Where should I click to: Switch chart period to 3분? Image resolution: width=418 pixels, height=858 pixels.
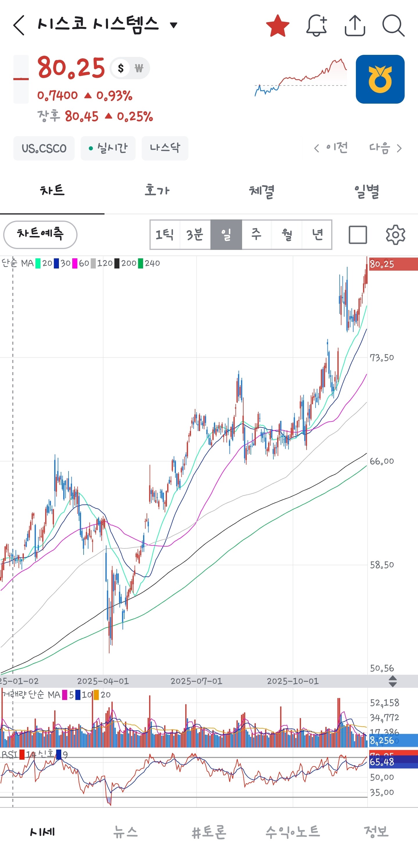click(x=195, y=235)
